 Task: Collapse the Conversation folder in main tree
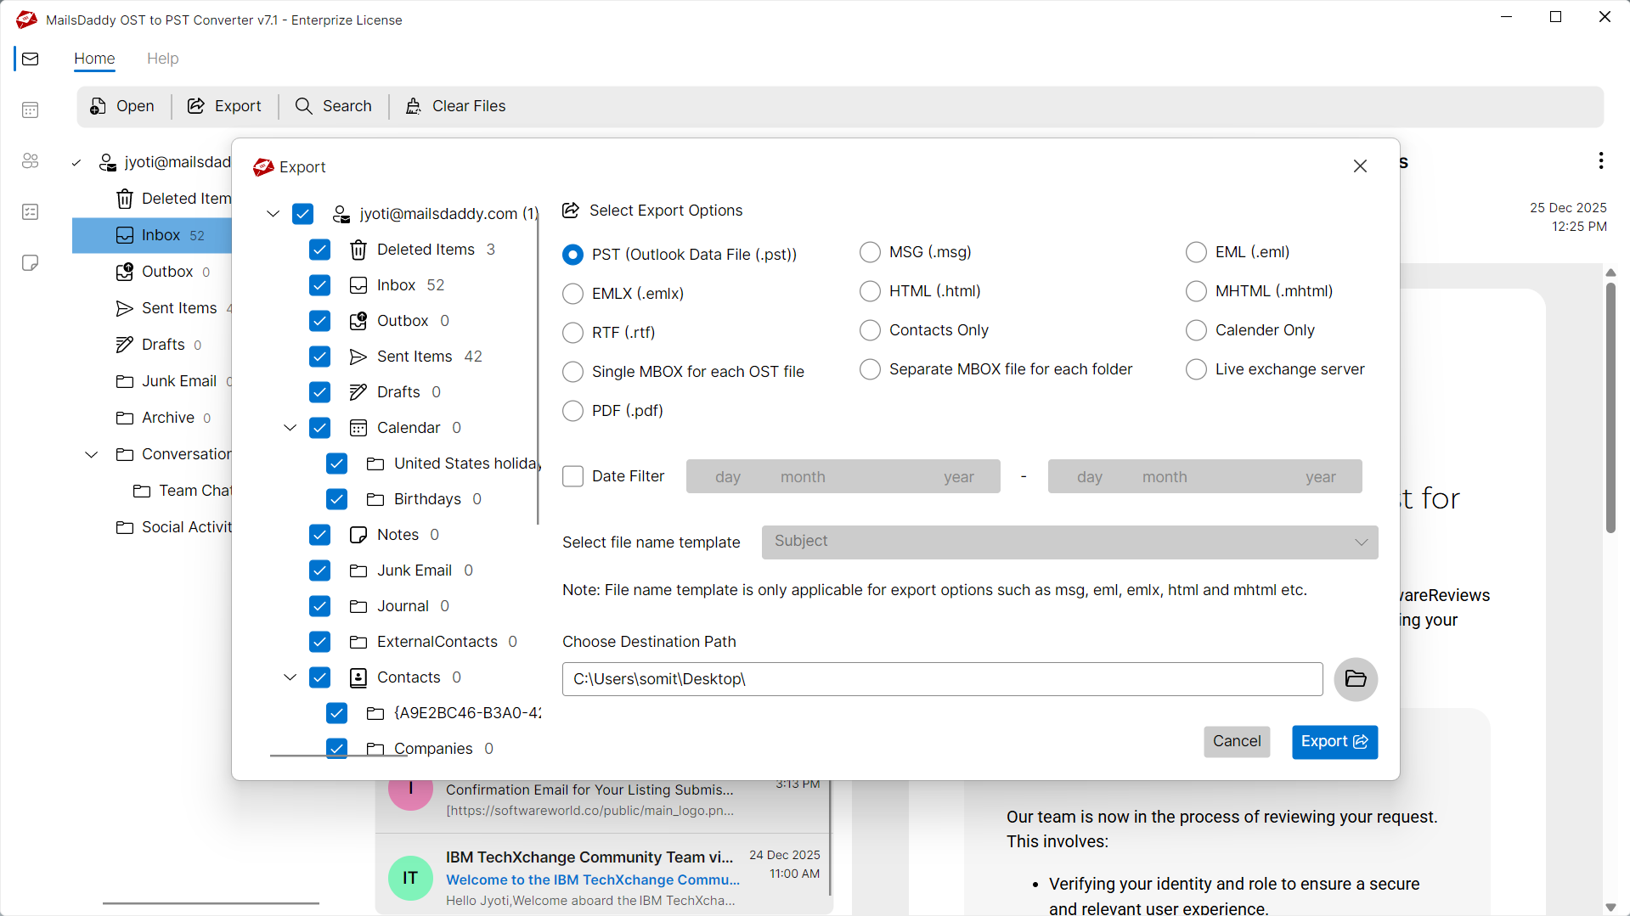[x=91, y=454]
